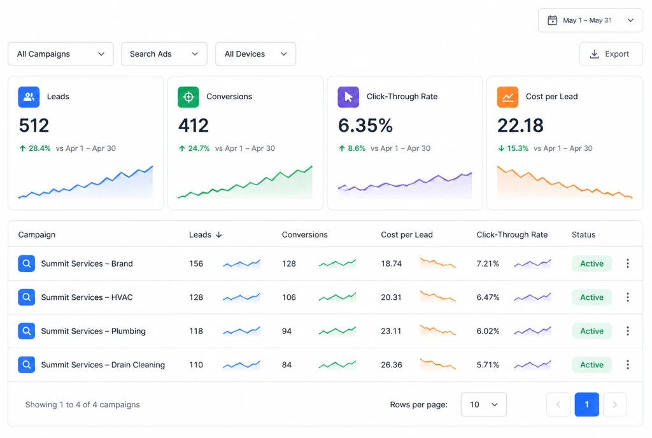Click the calendar icon in date range picker
Screen dimensions: 652x438
pyautogui.click(x=552, y=20)
